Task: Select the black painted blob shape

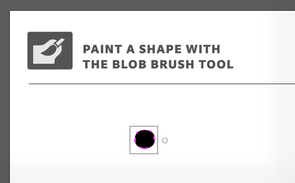Action: pos(145,139)
